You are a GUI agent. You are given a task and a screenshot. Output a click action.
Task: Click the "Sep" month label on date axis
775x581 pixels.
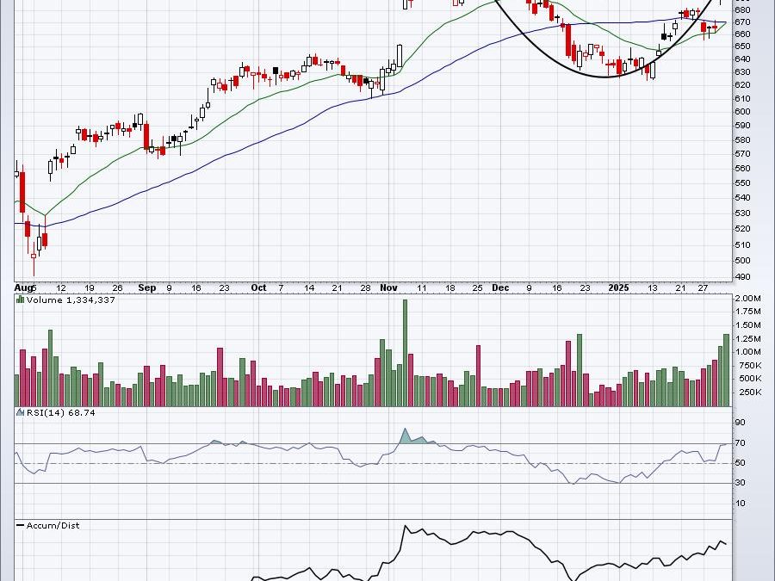(x=146, y=287)
